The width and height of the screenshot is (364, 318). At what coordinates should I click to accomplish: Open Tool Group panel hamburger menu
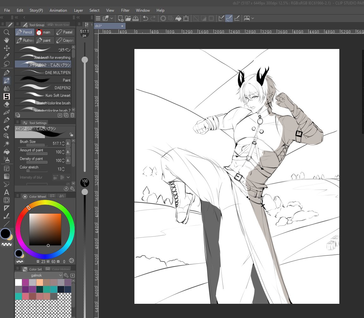coord(17,24)
